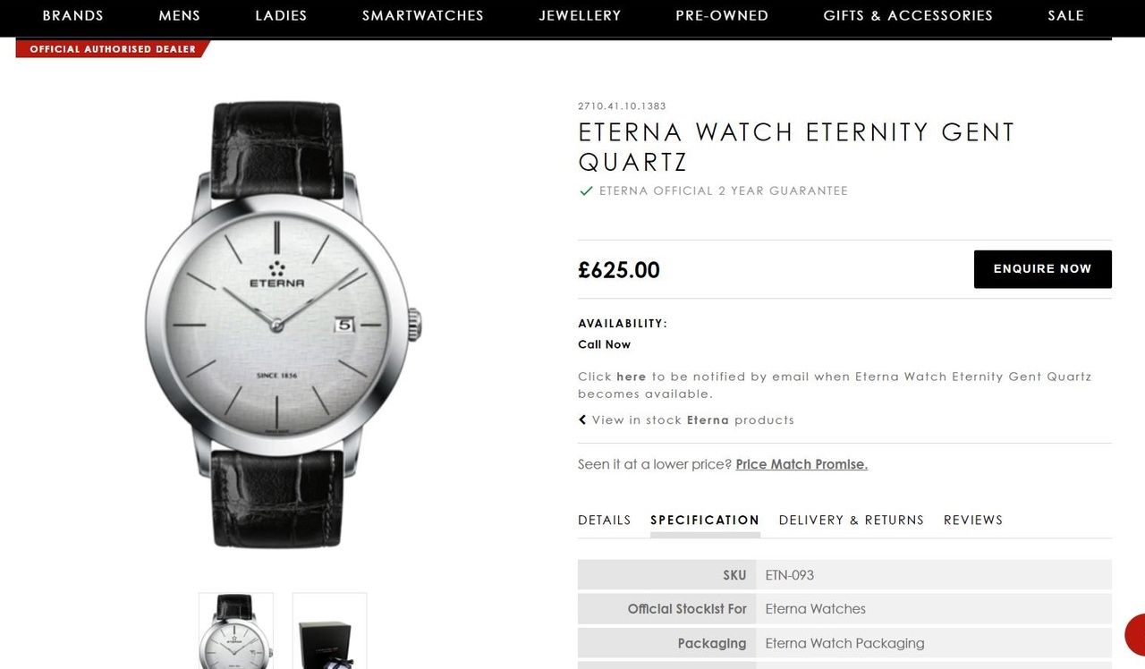Open the Smartwatches menu
The image size is (1145, 669).
coord(423,15)
